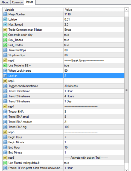Edit the StopLossPips value 80
Screen dimensions: 131x171
point(94,55)
